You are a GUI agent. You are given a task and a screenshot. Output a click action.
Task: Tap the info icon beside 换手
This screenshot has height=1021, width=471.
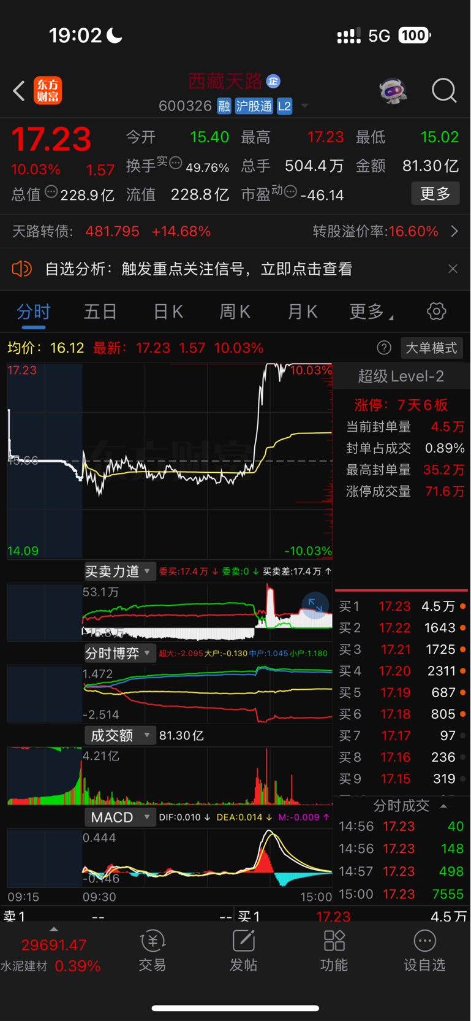(x=175, y=163)
